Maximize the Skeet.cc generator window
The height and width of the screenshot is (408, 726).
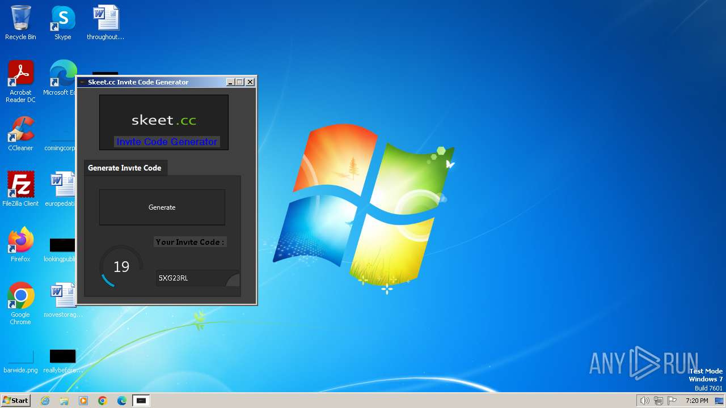click(x=239, y=82)
